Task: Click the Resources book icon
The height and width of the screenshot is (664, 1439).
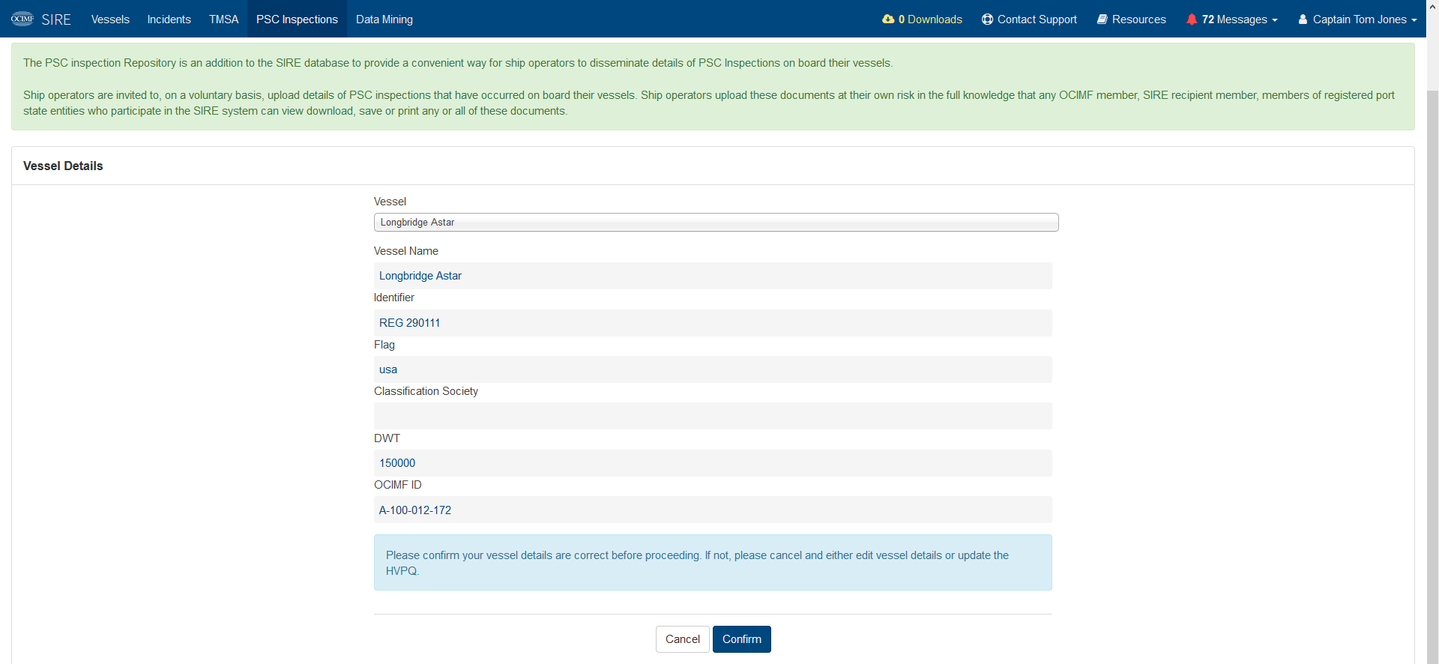Action: point(1102,19)
